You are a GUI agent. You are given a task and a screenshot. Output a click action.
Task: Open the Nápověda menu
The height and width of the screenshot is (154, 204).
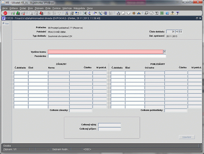pos(79,8)
